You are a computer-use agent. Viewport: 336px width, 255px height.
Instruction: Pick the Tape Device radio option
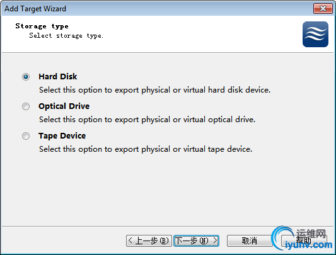coord(26,136)
